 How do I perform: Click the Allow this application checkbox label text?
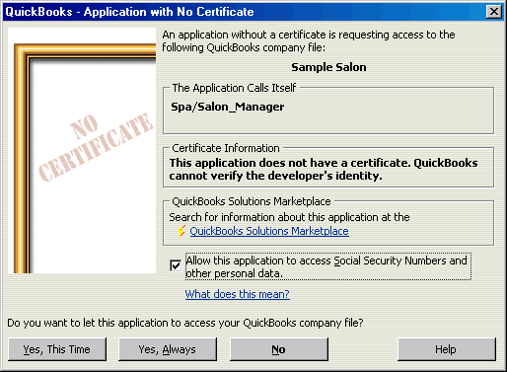(x=328, y=266)
